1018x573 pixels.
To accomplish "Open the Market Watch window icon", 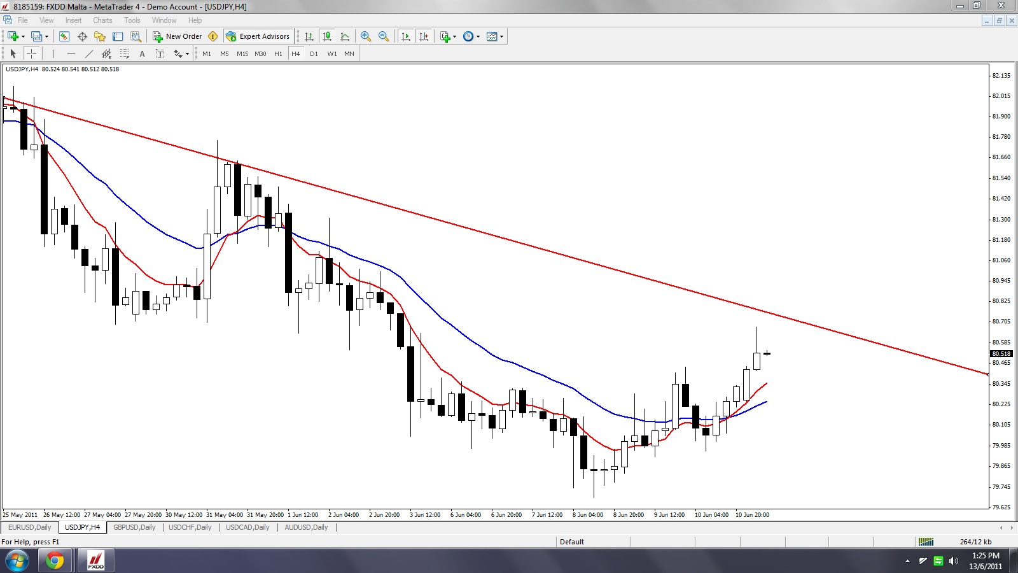I will point(64,36).
